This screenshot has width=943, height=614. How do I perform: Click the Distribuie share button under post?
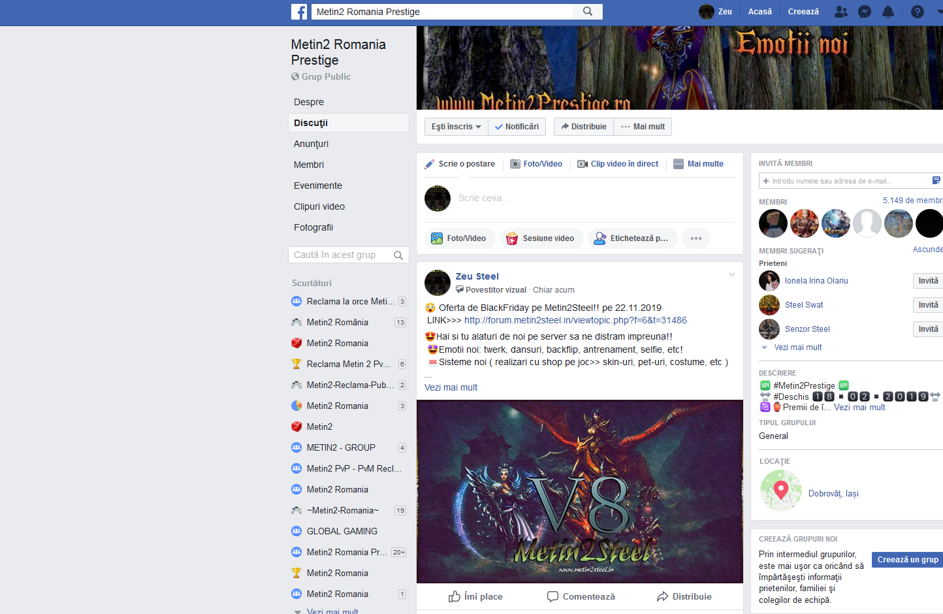point(684,596)
